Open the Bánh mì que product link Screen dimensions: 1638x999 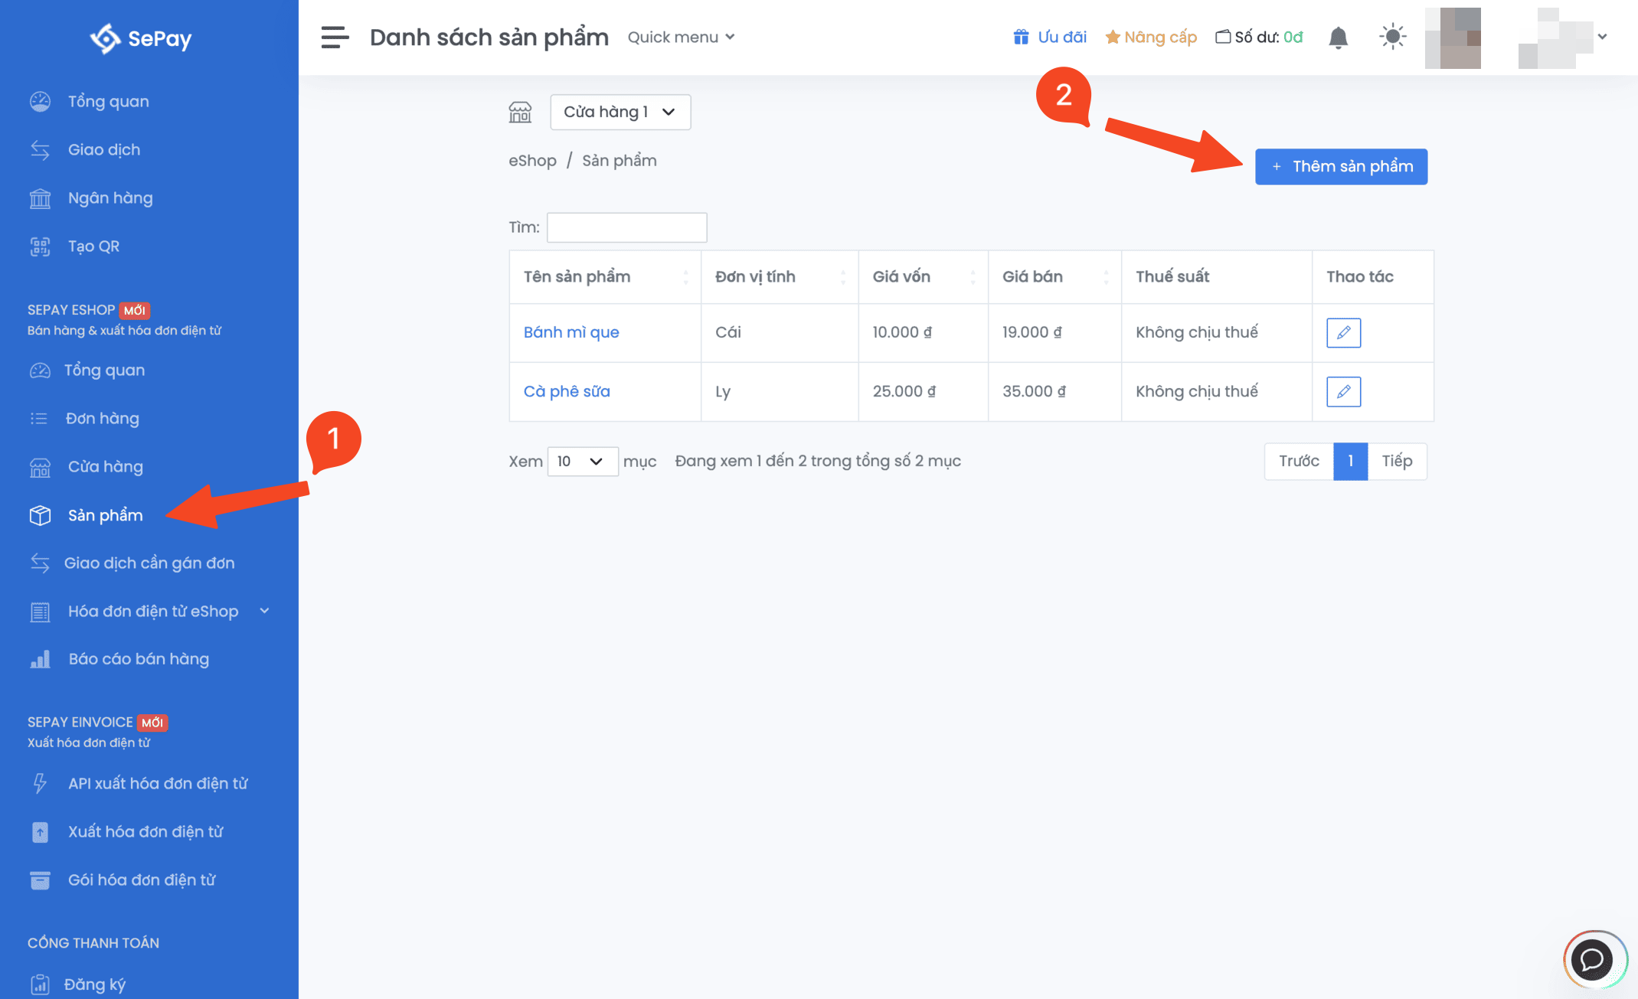571,333
